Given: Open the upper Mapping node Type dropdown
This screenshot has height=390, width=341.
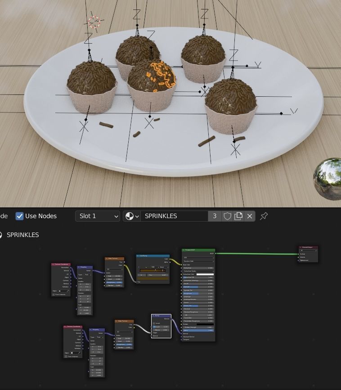Looking at the screenshot, I should click(88, 275).
